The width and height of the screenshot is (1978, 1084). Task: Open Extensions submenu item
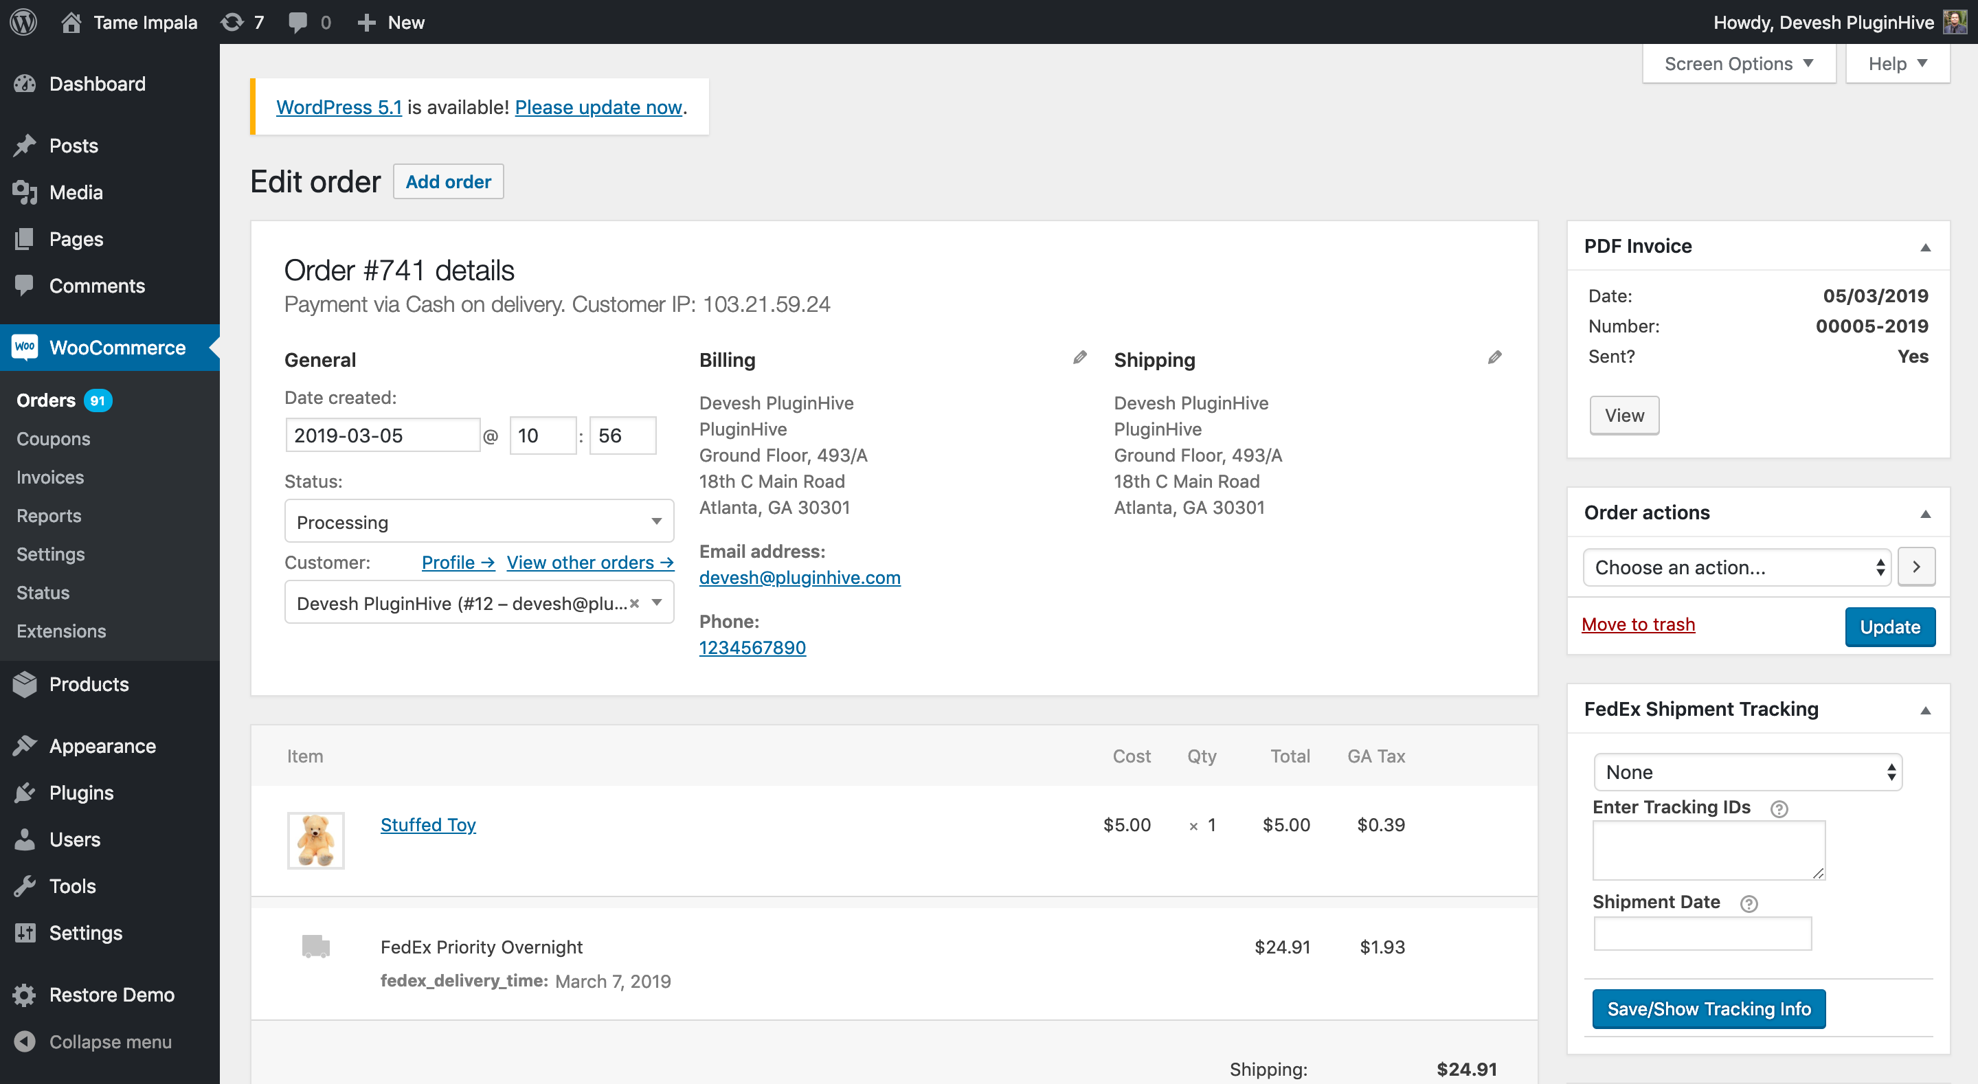pos(61,631)
